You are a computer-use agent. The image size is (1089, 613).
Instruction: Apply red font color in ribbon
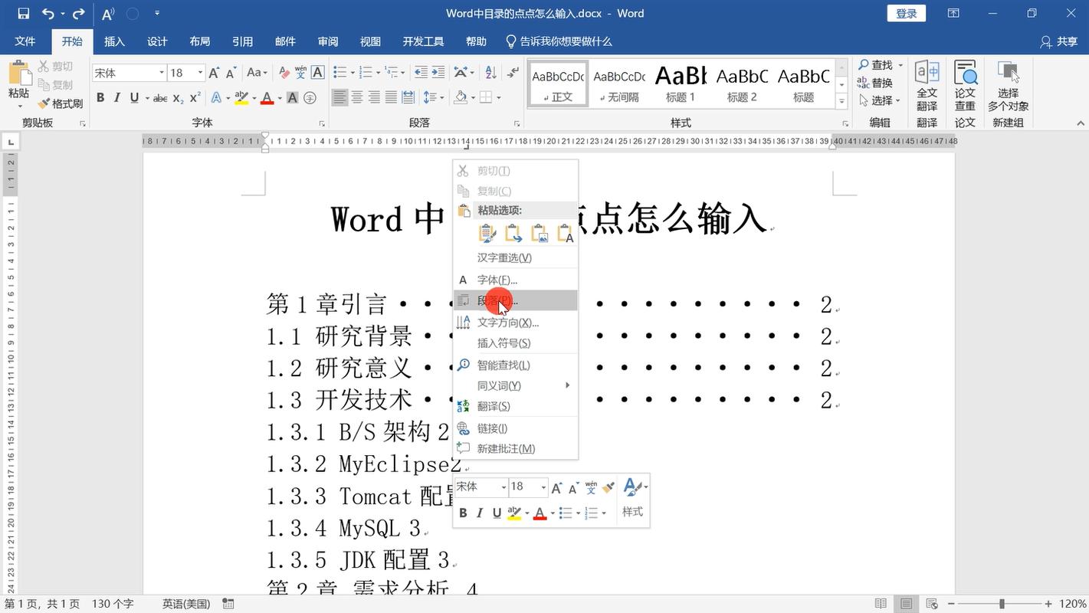click(x=267, y=97)
